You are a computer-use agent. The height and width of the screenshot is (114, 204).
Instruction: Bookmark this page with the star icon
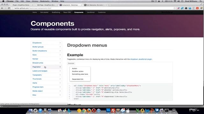pyautogui.click(x=175, y=8)
